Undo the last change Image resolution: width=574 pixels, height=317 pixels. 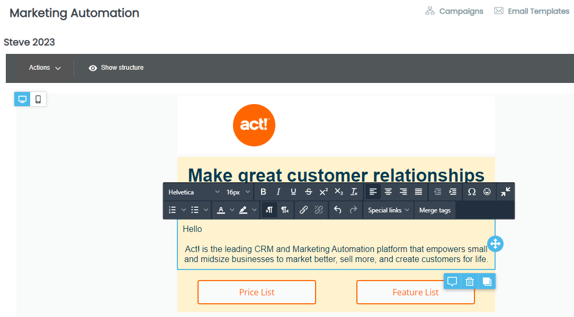click(337, 210)
